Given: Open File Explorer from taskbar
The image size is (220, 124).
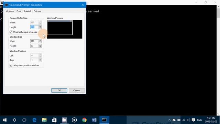Looking at the screenshot, I should pyautogui.click(x=44, y=120).
